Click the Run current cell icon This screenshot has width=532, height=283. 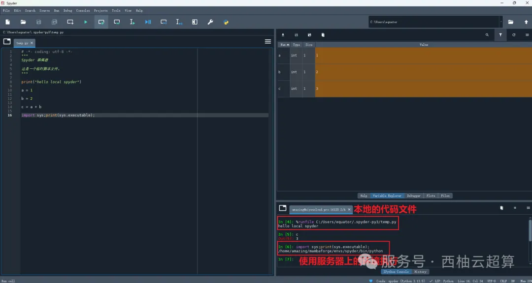coord(101,22)
